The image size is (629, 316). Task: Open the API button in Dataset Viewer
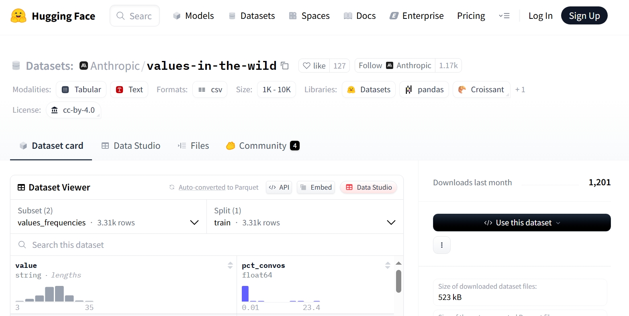[x=279, y=187]
